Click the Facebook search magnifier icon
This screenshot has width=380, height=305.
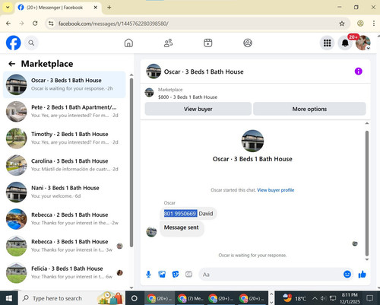point(31,43)
